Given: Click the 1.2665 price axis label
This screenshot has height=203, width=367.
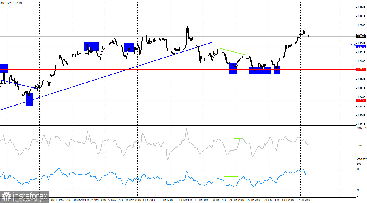Looking at the screenshot, I should tap(362, 61).
